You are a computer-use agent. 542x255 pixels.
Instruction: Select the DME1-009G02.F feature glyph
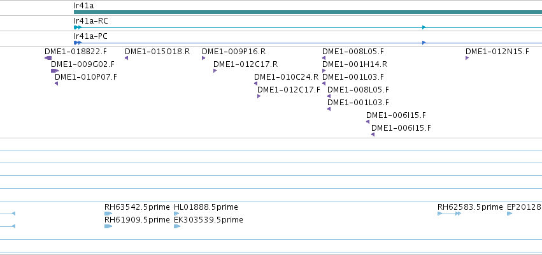[x=55, y=71]
